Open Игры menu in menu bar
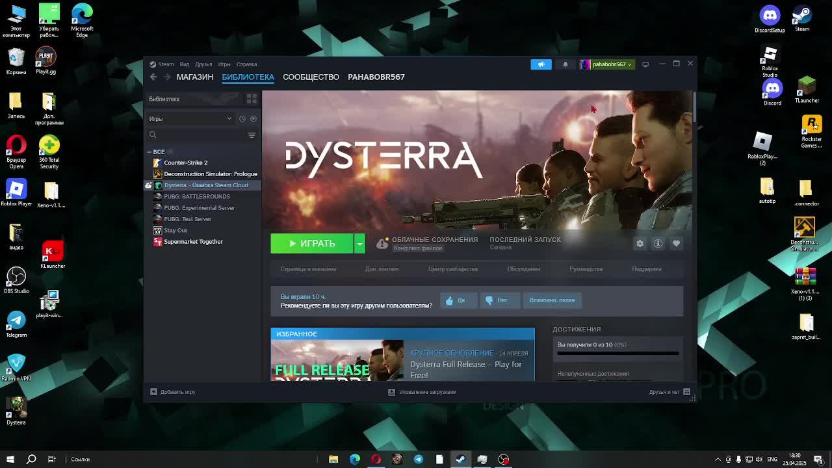This screenshot has width=832, height=468. click(224, 64)
